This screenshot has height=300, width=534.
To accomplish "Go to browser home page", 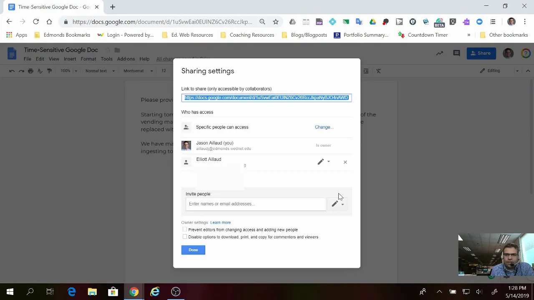I will pos(49,22).
